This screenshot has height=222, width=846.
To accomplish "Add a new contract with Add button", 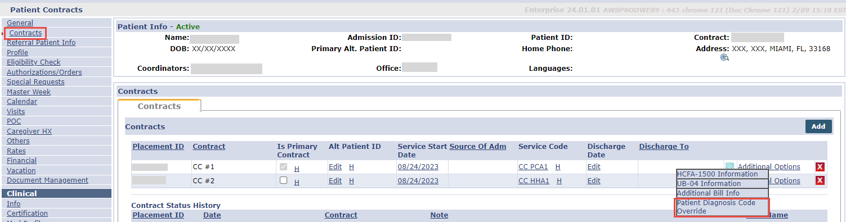I will (818, 126).
